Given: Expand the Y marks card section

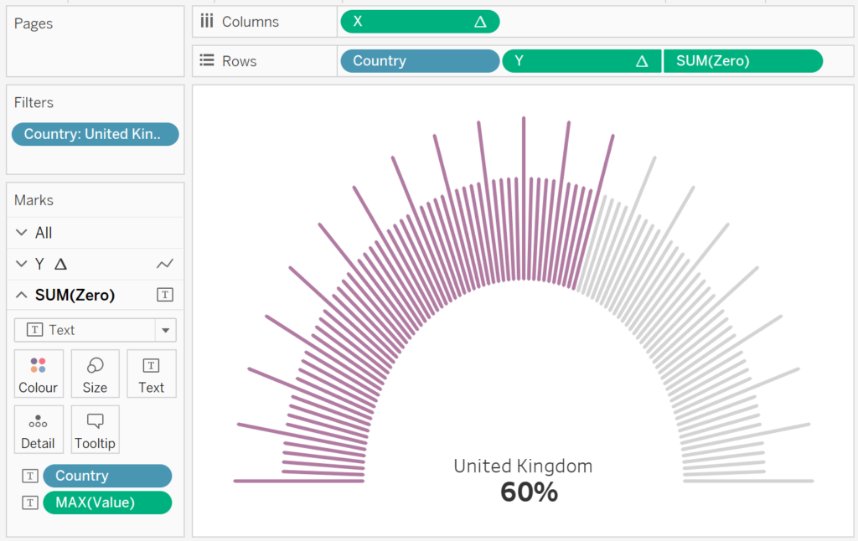Looking at the screenshot, I should pos(21,264).
